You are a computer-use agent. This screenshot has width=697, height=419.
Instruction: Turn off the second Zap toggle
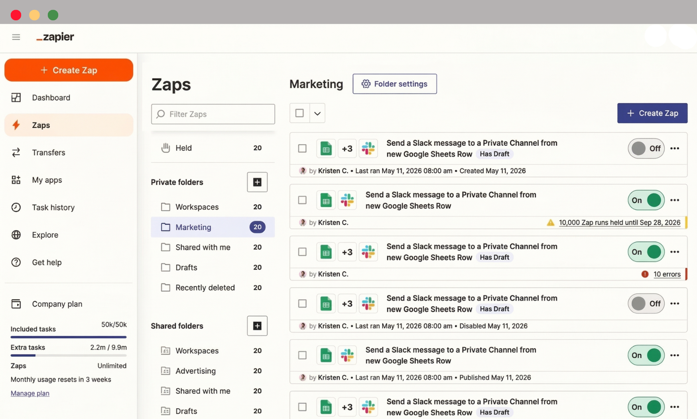(x=646, y=200)
